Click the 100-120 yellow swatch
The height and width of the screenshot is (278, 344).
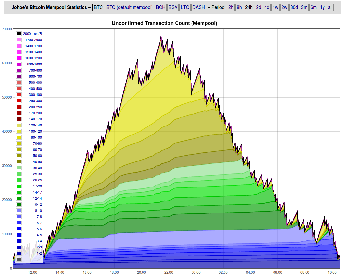coord(19,131)
